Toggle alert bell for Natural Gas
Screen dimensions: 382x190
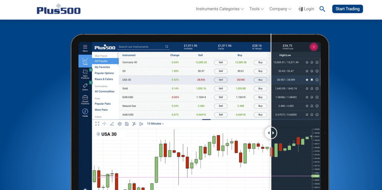[x=312, y=106]
